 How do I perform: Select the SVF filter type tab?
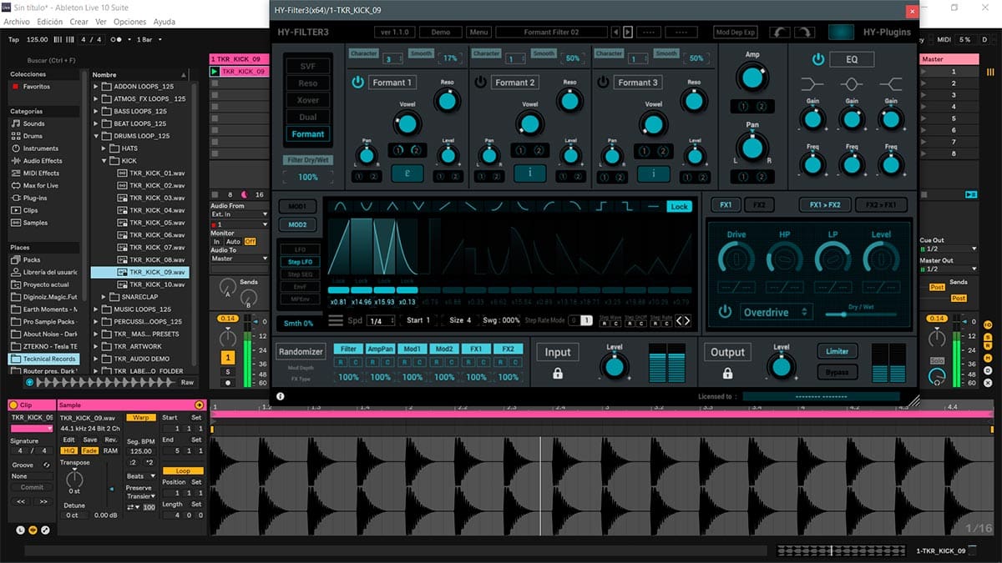coord(308,66)
